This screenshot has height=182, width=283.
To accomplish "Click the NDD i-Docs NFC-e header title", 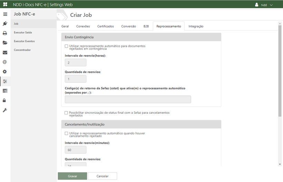I will click(43, 5).
